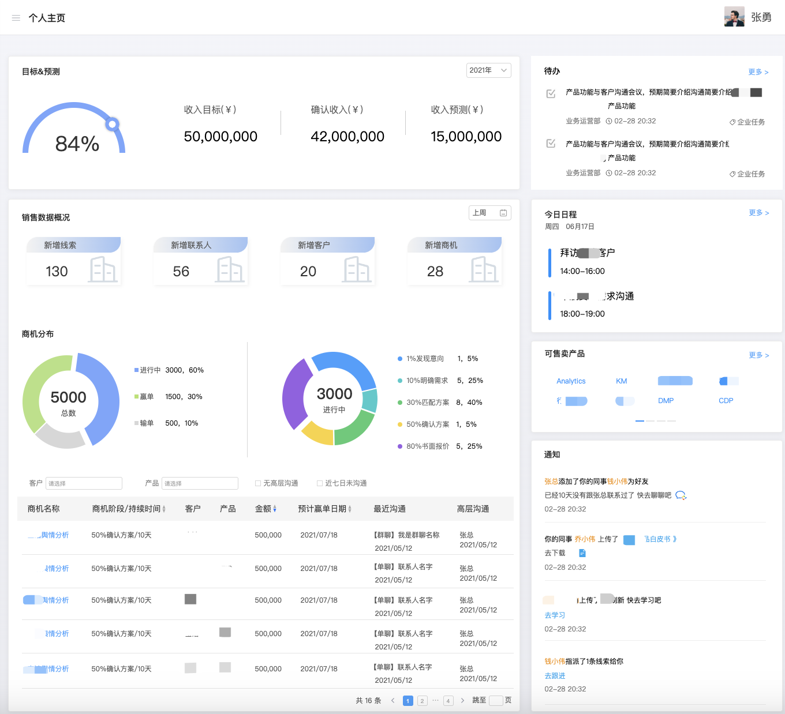Open the DMP product
Screen dimensions: 785x714
tap(666, 401)
